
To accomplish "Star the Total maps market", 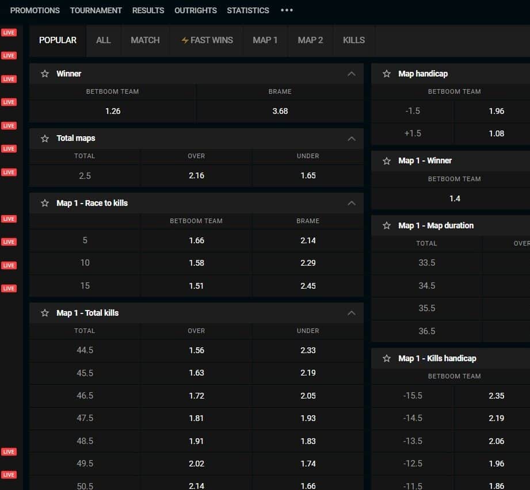I will pos(45,139).
